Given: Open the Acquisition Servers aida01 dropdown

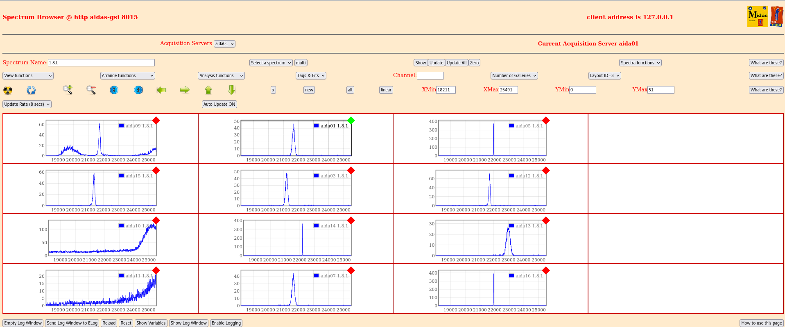Looking at the screenshot, I should pyautogui.click(x=224, y=44).
